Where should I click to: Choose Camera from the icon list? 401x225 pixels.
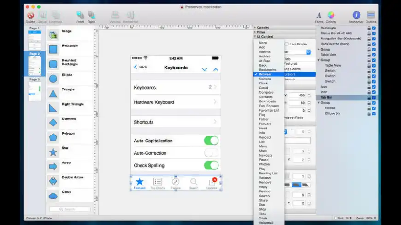pyautogui.click(x=265, y=79)
